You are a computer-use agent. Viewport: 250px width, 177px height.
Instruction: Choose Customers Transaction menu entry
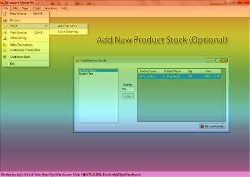[x=25, y=50]
